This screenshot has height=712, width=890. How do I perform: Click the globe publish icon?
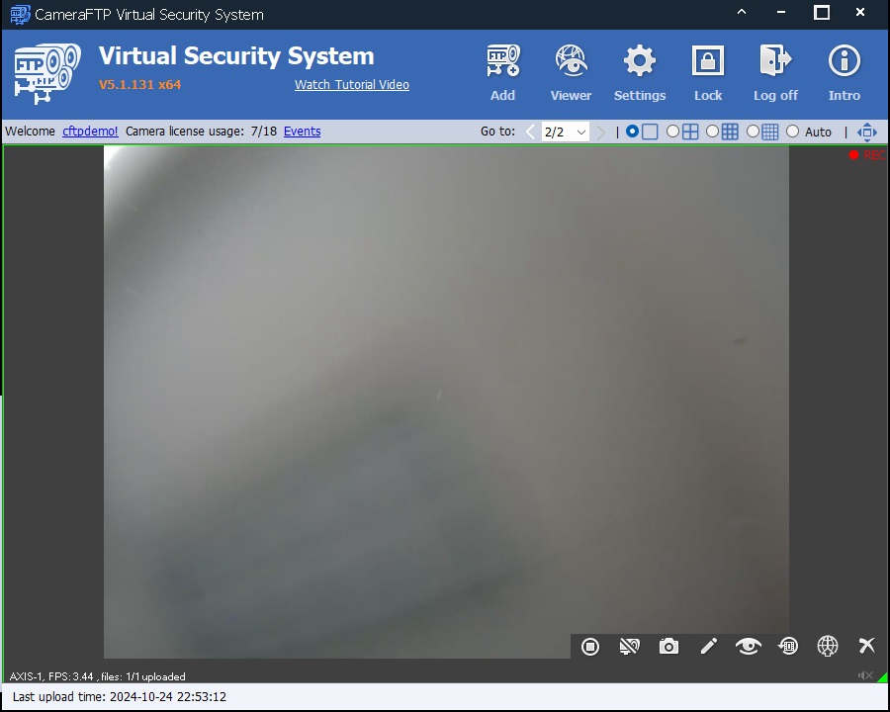pyautogui.click(x=828, y=647)
